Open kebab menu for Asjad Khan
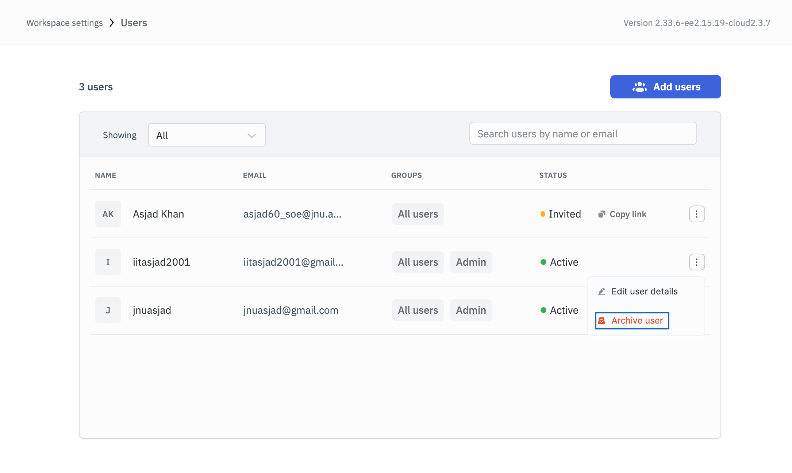The image size is (792, 473). click(696, 214)
